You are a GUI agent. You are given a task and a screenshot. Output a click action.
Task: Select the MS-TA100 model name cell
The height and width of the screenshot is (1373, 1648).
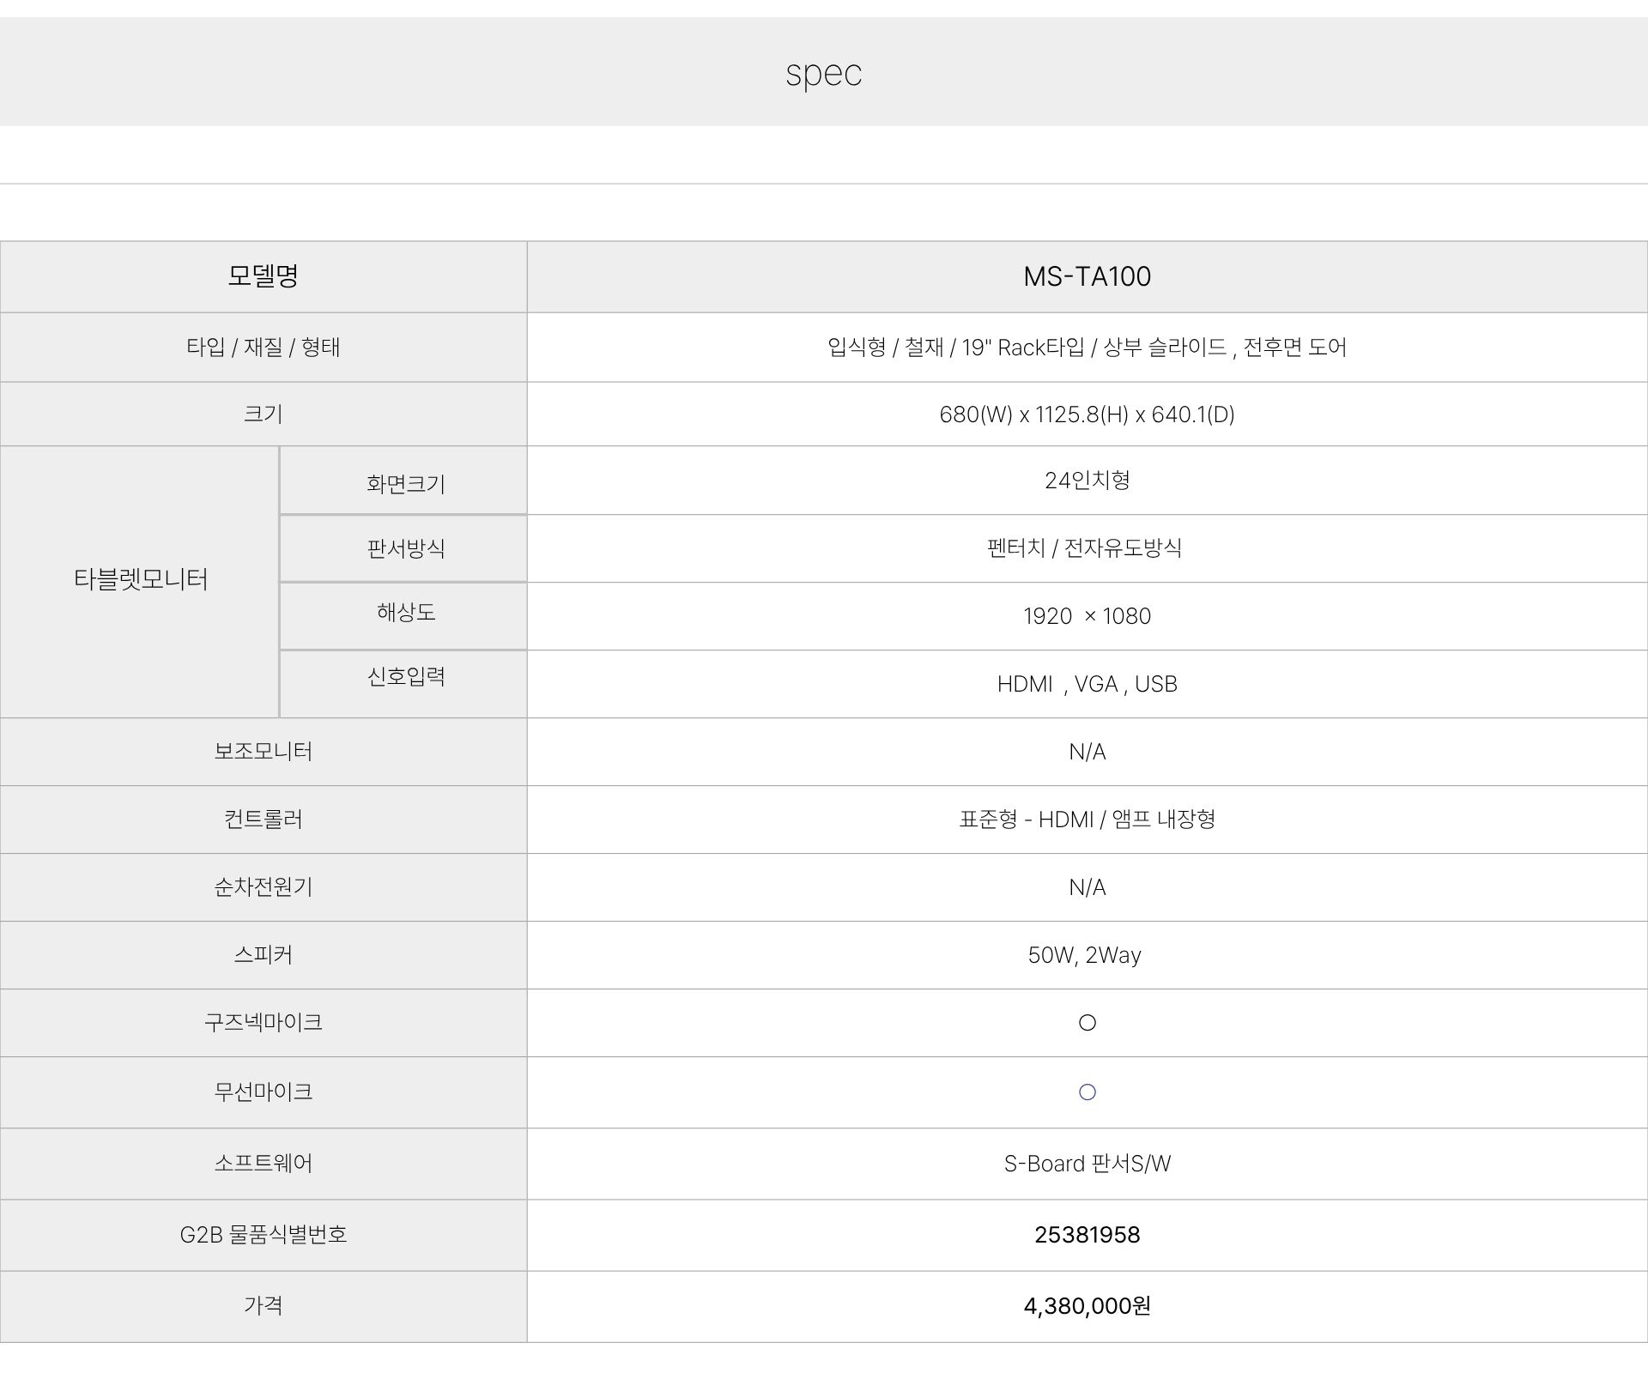point(1087,276)
